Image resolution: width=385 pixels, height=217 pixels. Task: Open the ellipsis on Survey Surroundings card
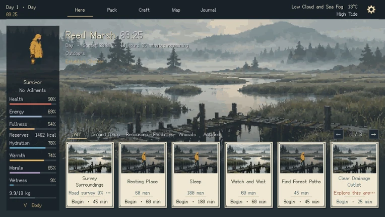coord(108,193)
